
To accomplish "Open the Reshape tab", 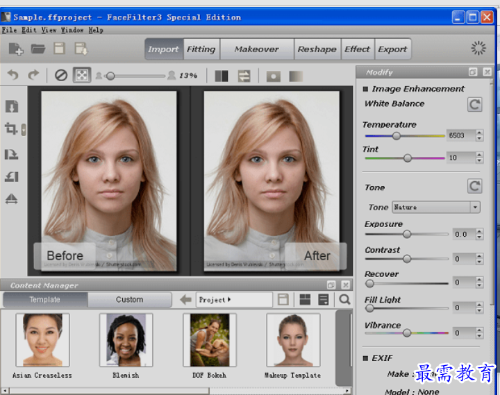I will coord(317,49).
